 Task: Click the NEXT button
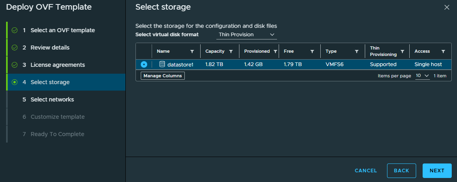(x=437, y=171)
